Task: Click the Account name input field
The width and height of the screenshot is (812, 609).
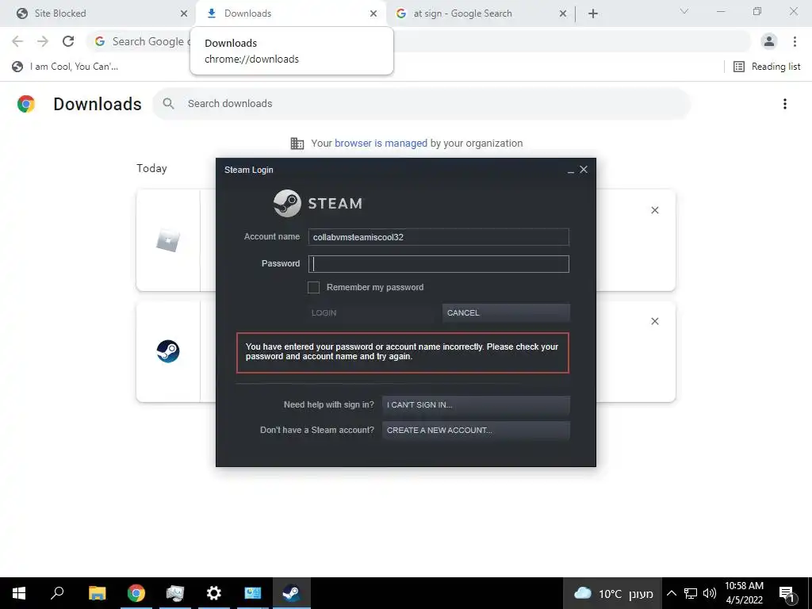Action: coord(439,237)
